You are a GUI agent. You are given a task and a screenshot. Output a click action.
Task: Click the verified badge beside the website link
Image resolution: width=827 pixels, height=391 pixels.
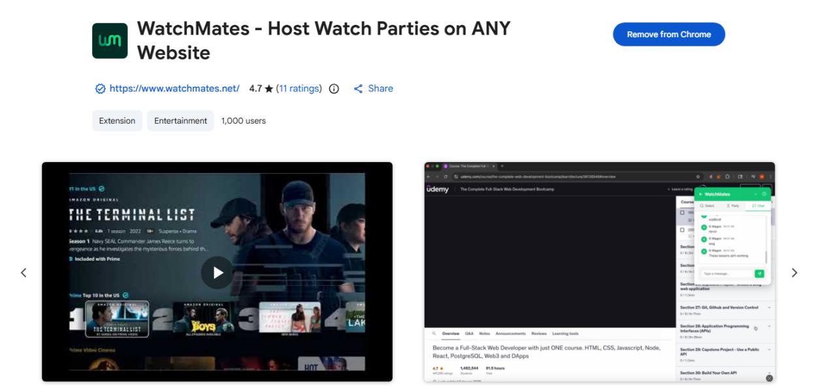pos(100,89)
